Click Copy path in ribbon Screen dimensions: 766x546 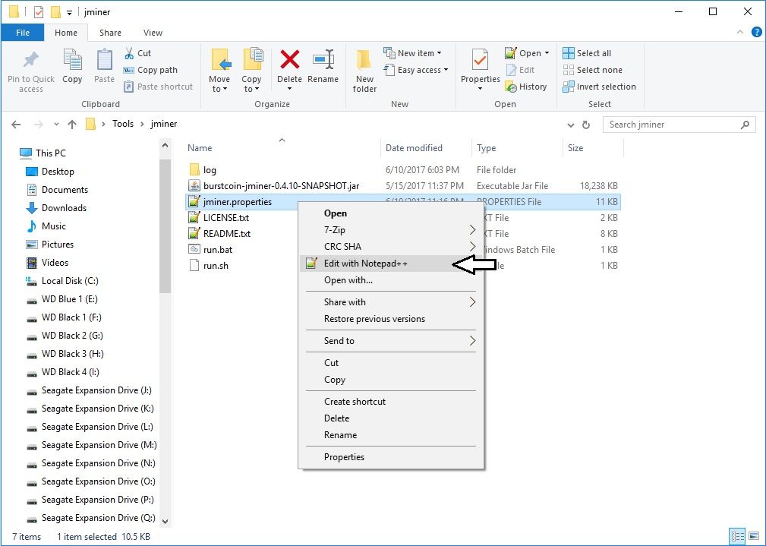(150, 70)
